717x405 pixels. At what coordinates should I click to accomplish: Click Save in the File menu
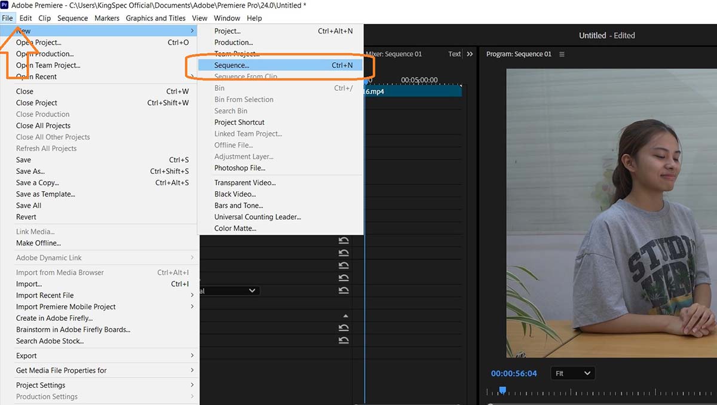(x=100, y=160)
